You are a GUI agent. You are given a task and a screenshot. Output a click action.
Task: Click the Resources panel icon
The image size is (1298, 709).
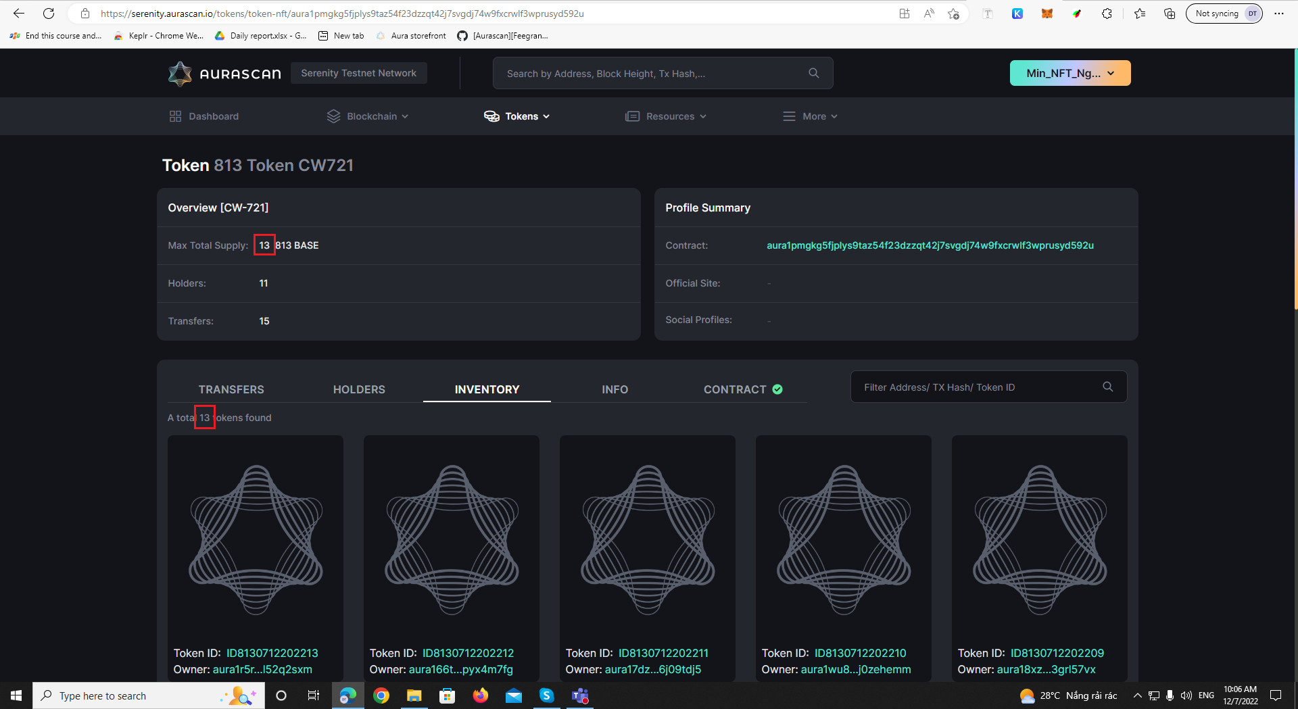point(633,116)
